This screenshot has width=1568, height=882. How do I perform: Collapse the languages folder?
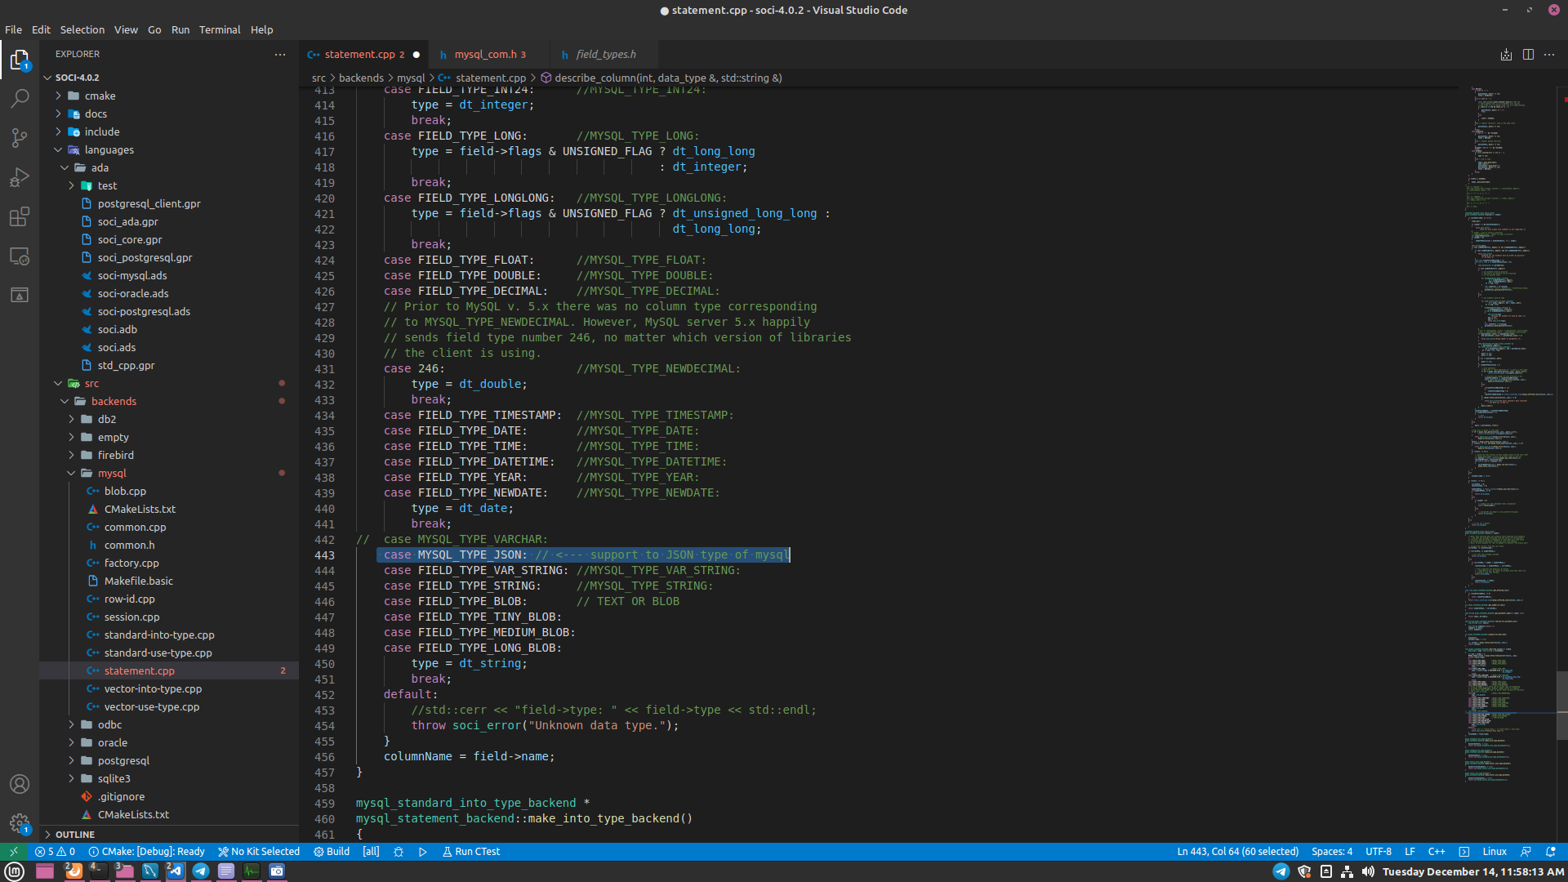(109, 149)
